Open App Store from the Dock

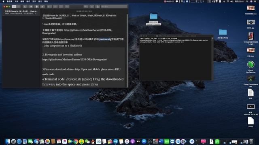pos(144,141)
